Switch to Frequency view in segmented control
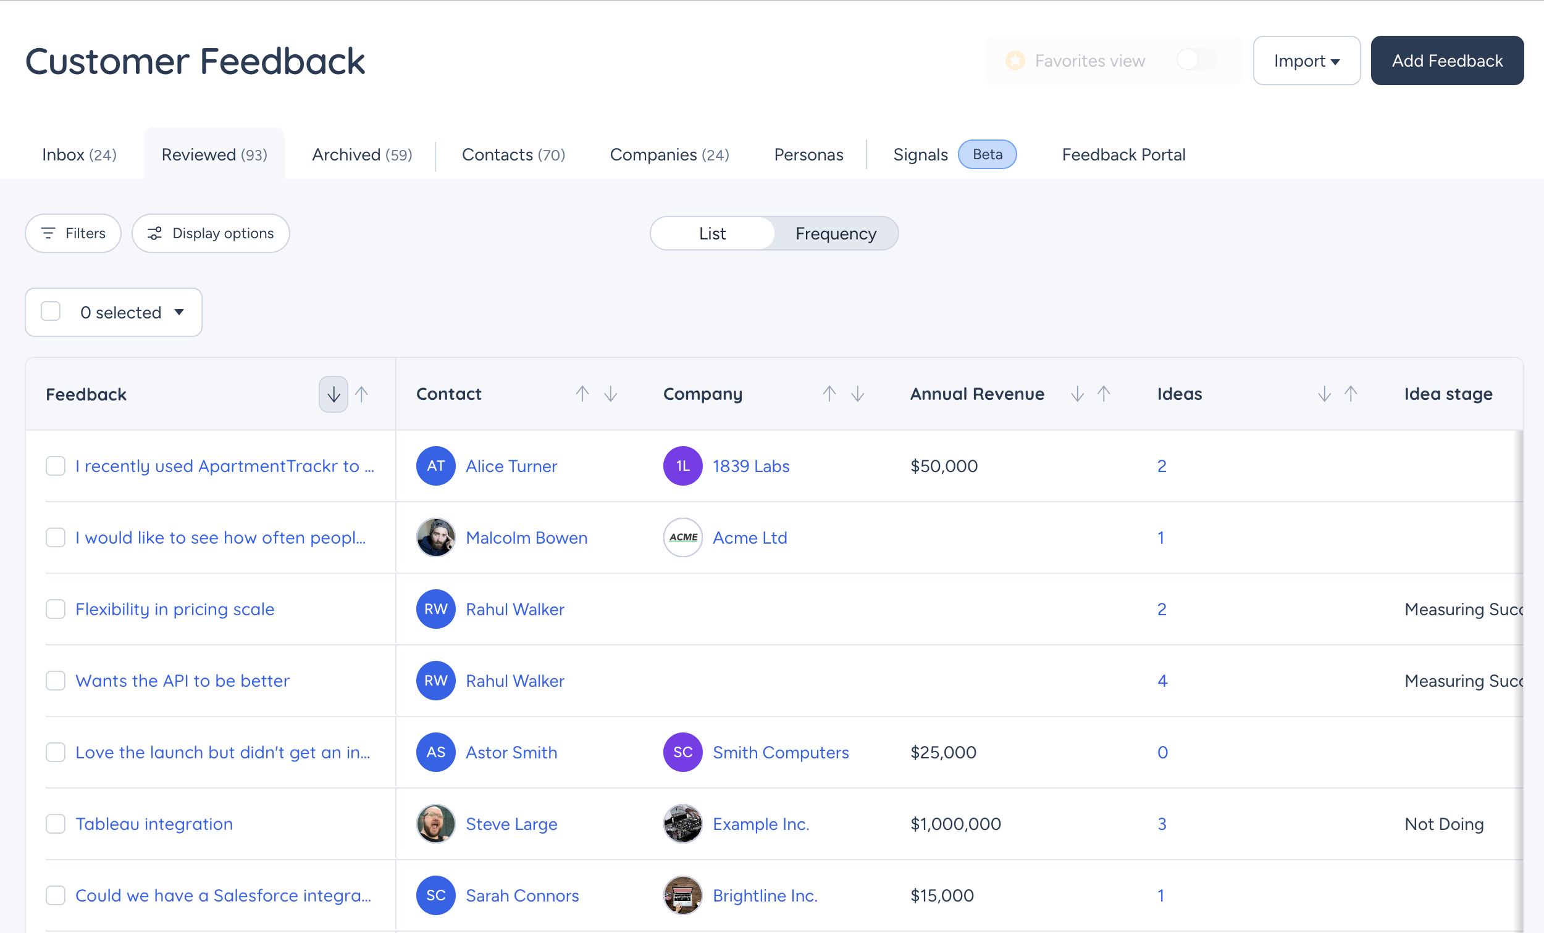The width and height of the screenshot is (1544, 933). 835,233
